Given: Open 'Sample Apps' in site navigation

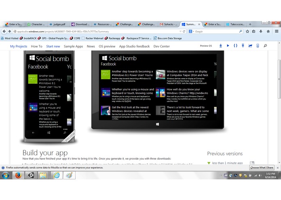Looking at the screenshot, I should point(73,46).
